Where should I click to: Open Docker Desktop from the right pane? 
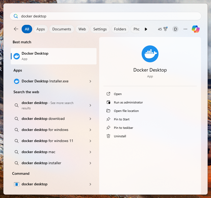[x=118, y=94]
